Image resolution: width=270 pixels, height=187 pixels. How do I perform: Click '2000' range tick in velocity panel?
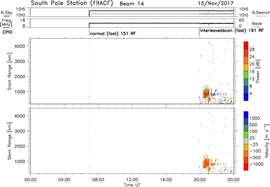tap(20, 146)
